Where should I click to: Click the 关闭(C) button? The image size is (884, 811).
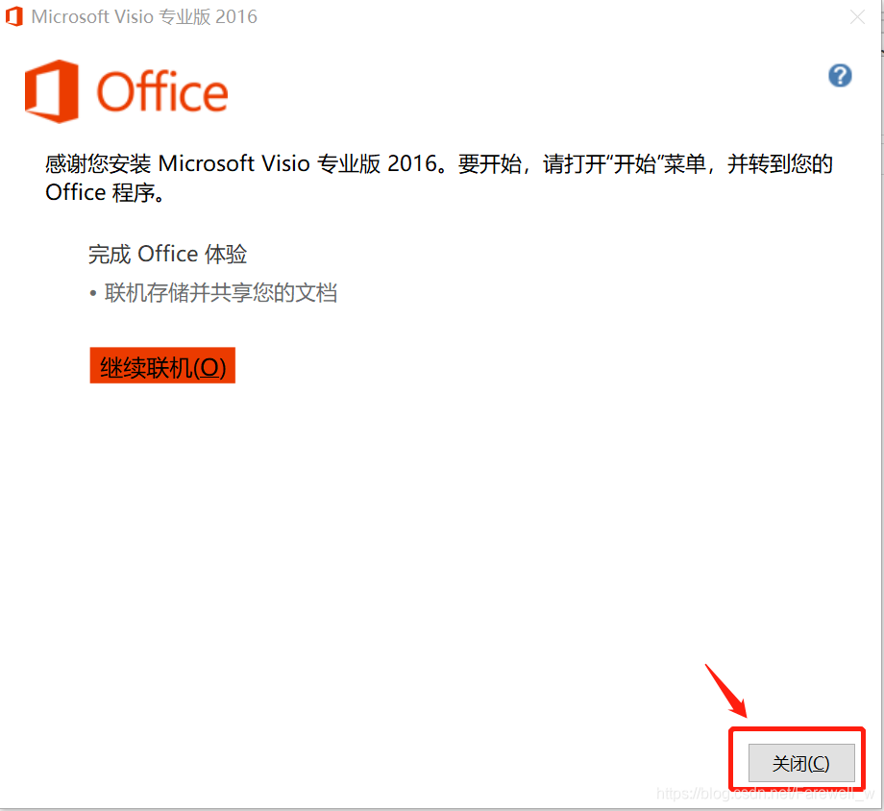click(x=801, y=763)
